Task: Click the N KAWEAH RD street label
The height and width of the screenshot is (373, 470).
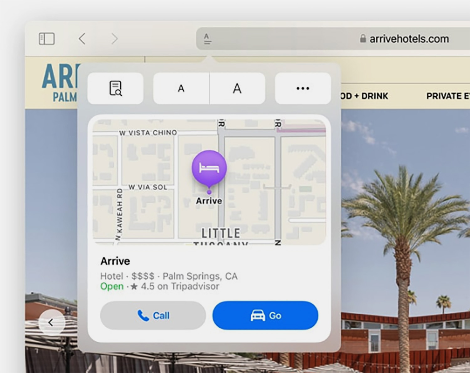Action: [x=119, y=214]
